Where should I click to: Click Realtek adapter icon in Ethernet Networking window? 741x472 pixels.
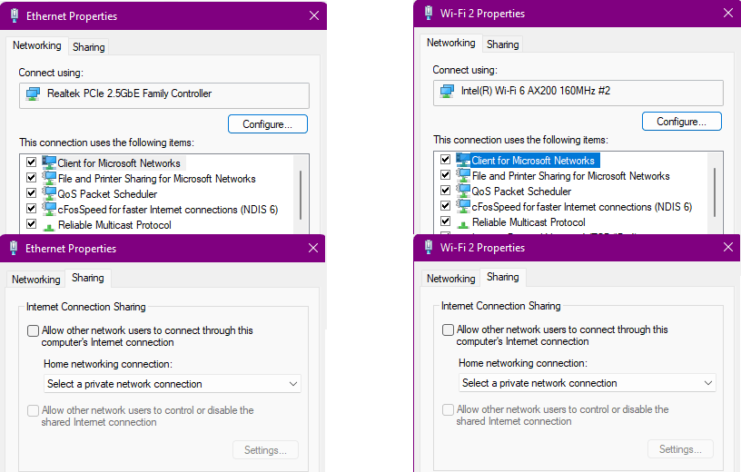pos(33,93)
